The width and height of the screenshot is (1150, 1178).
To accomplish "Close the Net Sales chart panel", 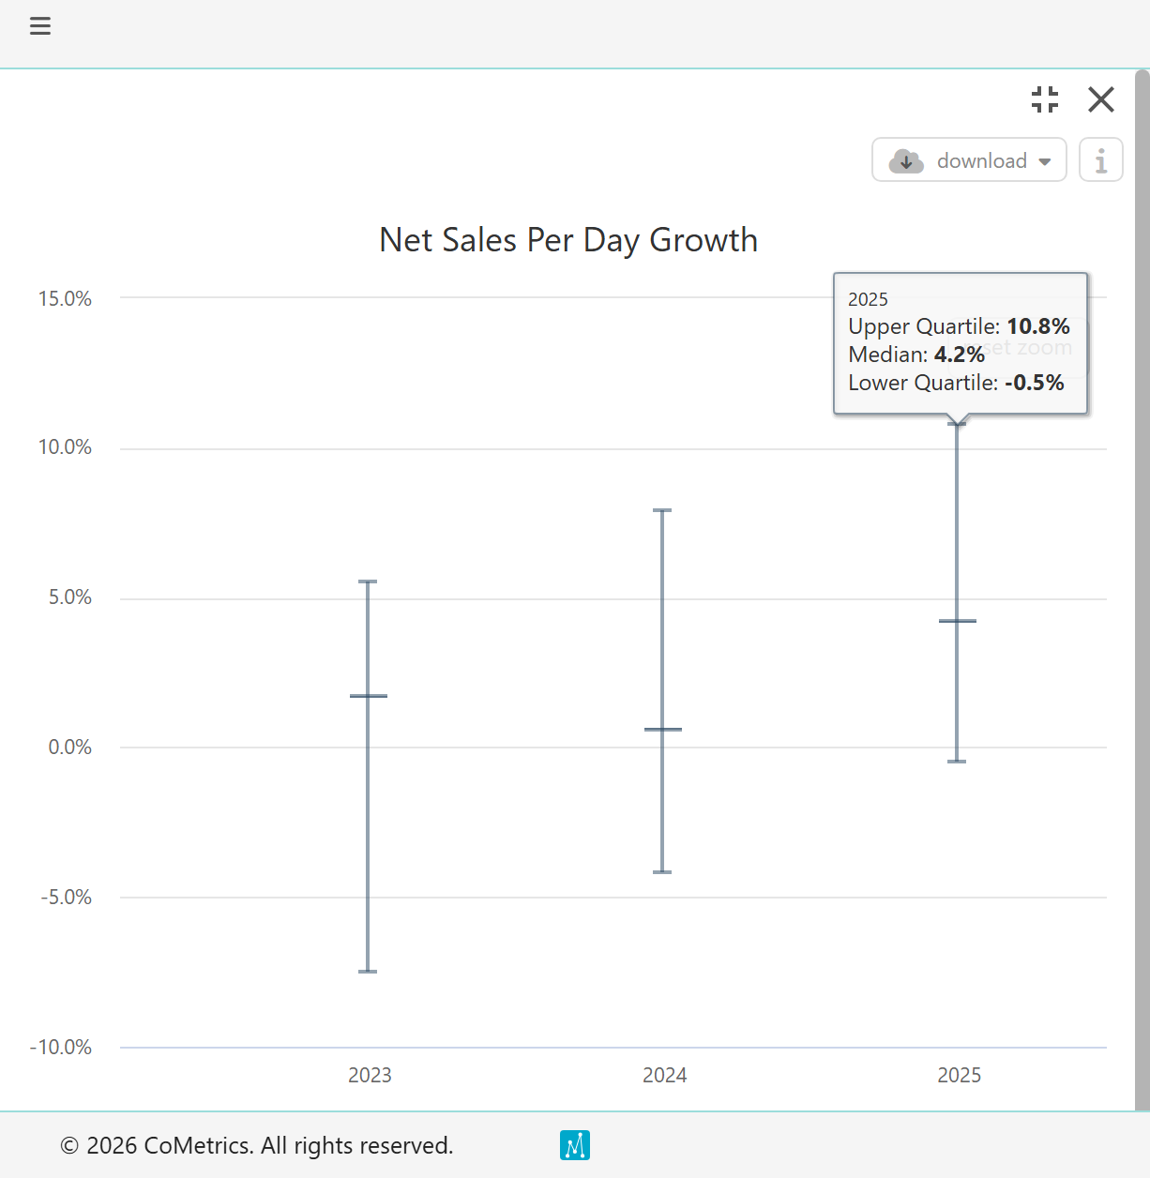I will point(1100,99).
